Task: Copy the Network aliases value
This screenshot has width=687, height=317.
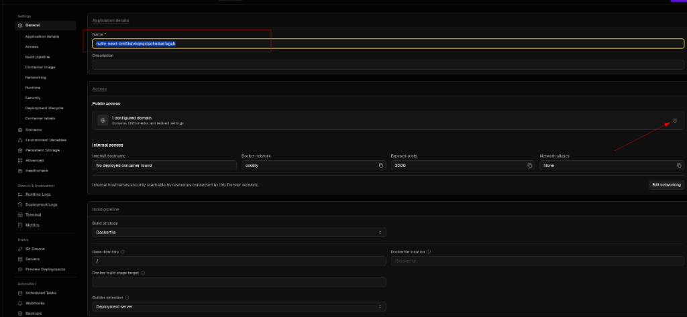Action: [x=679, y=166]
